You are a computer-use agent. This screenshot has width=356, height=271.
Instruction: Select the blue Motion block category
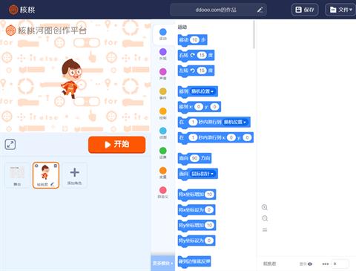[x=163, y=34]
